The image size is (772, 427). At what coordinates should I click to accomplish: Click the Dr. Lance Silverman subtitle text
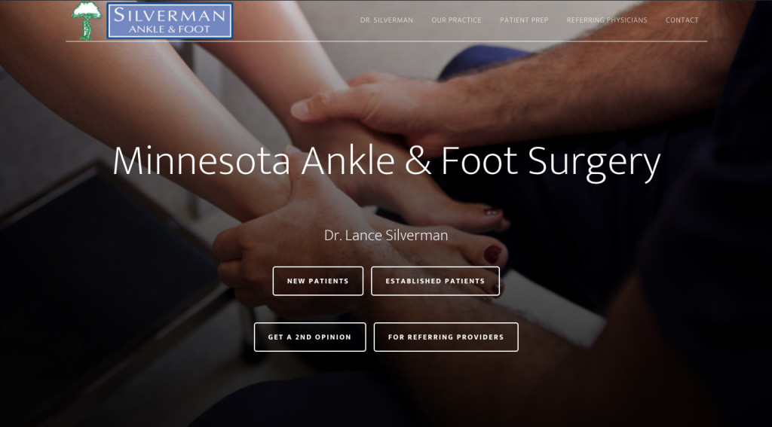tap(386, 235)
